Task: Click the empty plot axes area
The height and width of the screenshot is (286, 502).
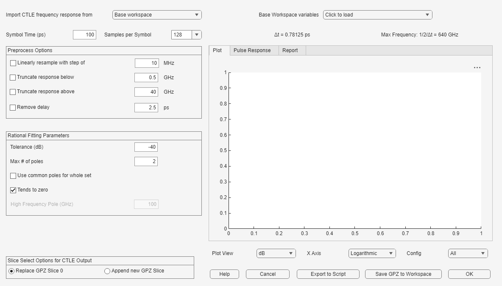Action: click(x=355, y=150)
